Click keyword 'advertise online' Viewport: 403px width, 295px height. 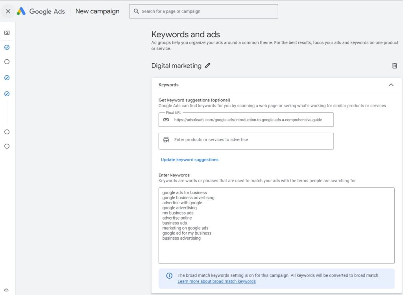pos(177,218)
